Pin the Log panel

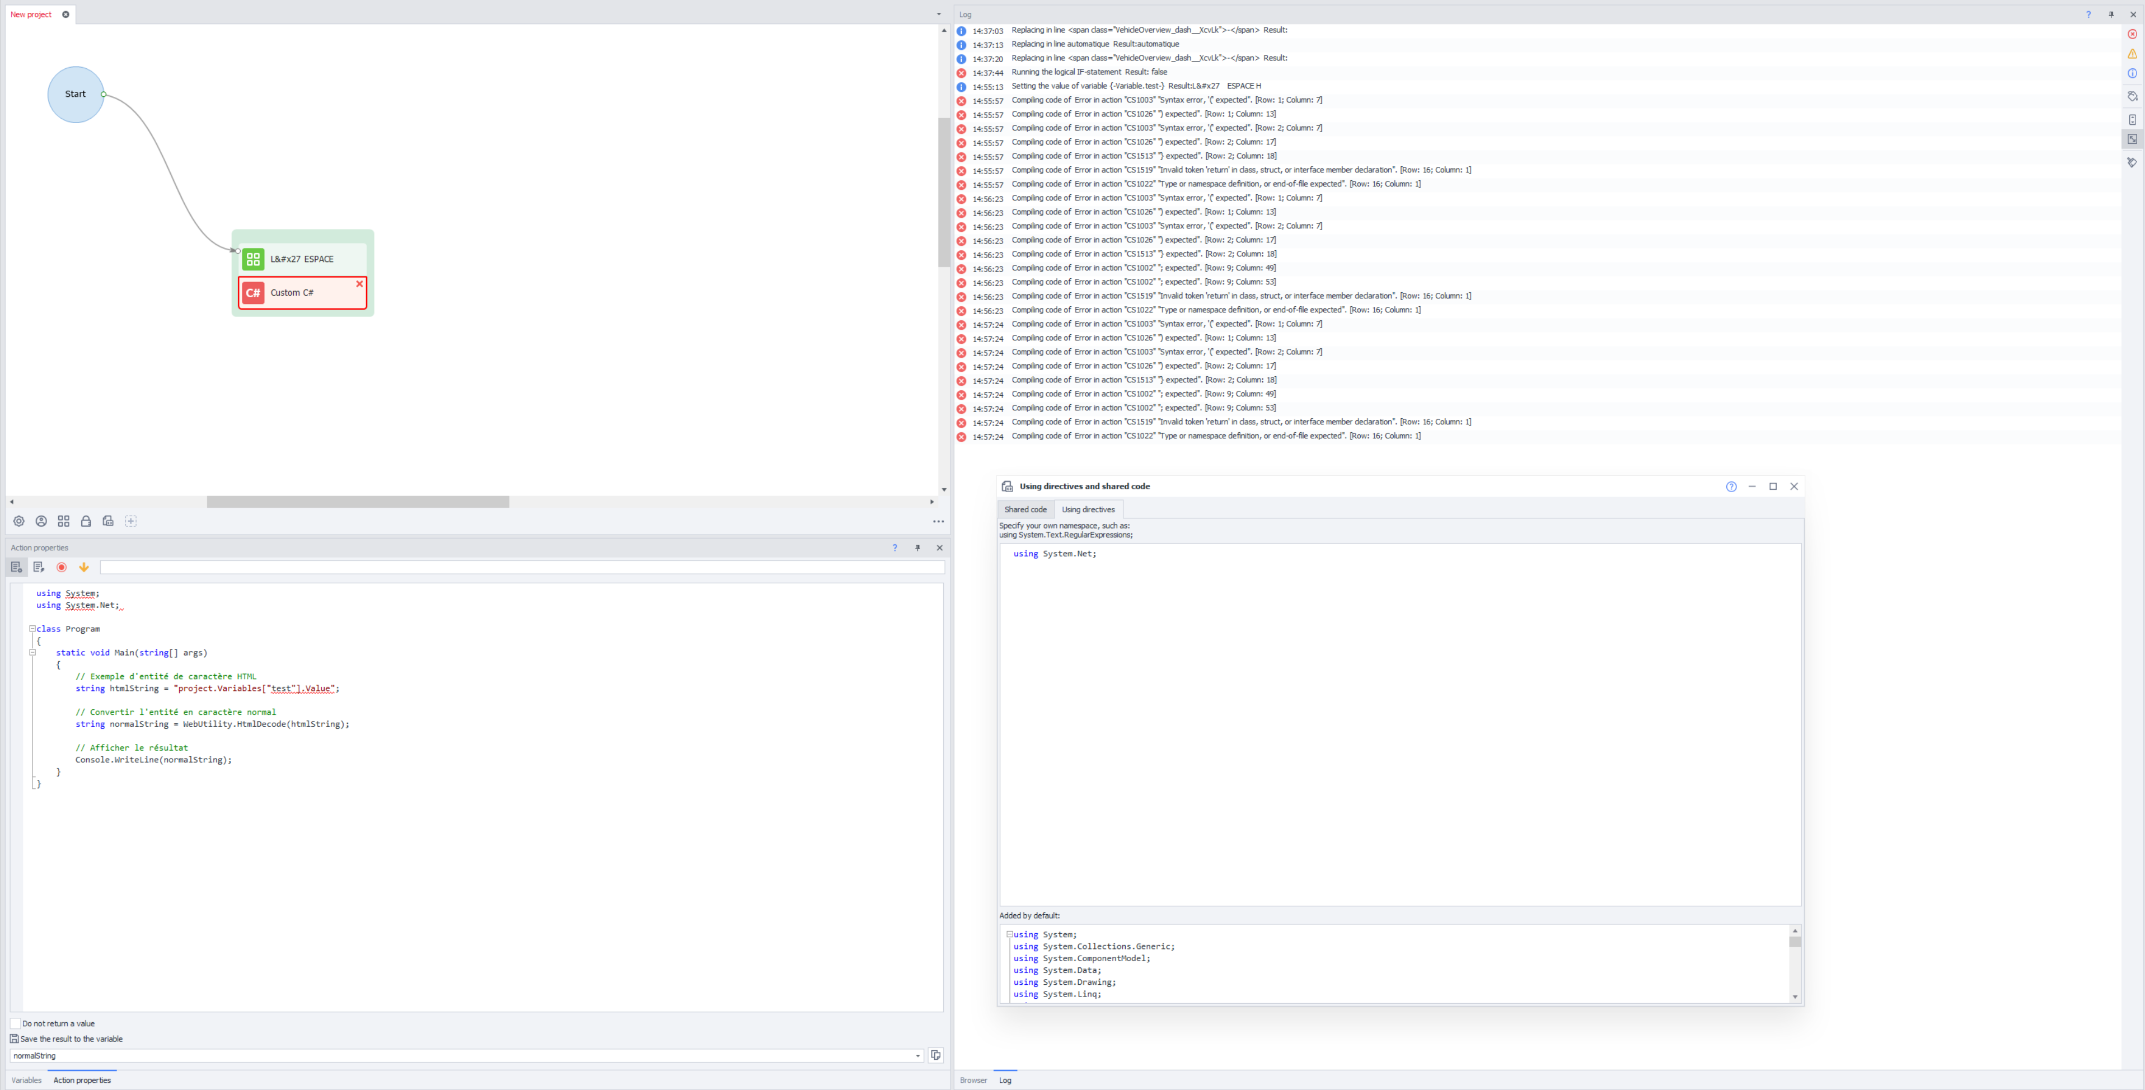point(2111,14)
